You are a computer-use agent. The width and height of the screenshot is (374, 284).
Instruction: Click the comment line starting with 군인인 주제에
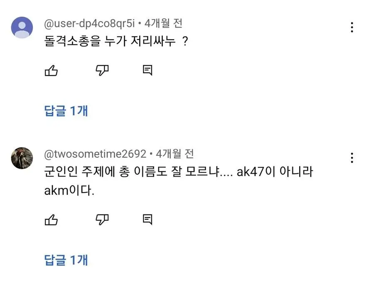pos(137,172)
